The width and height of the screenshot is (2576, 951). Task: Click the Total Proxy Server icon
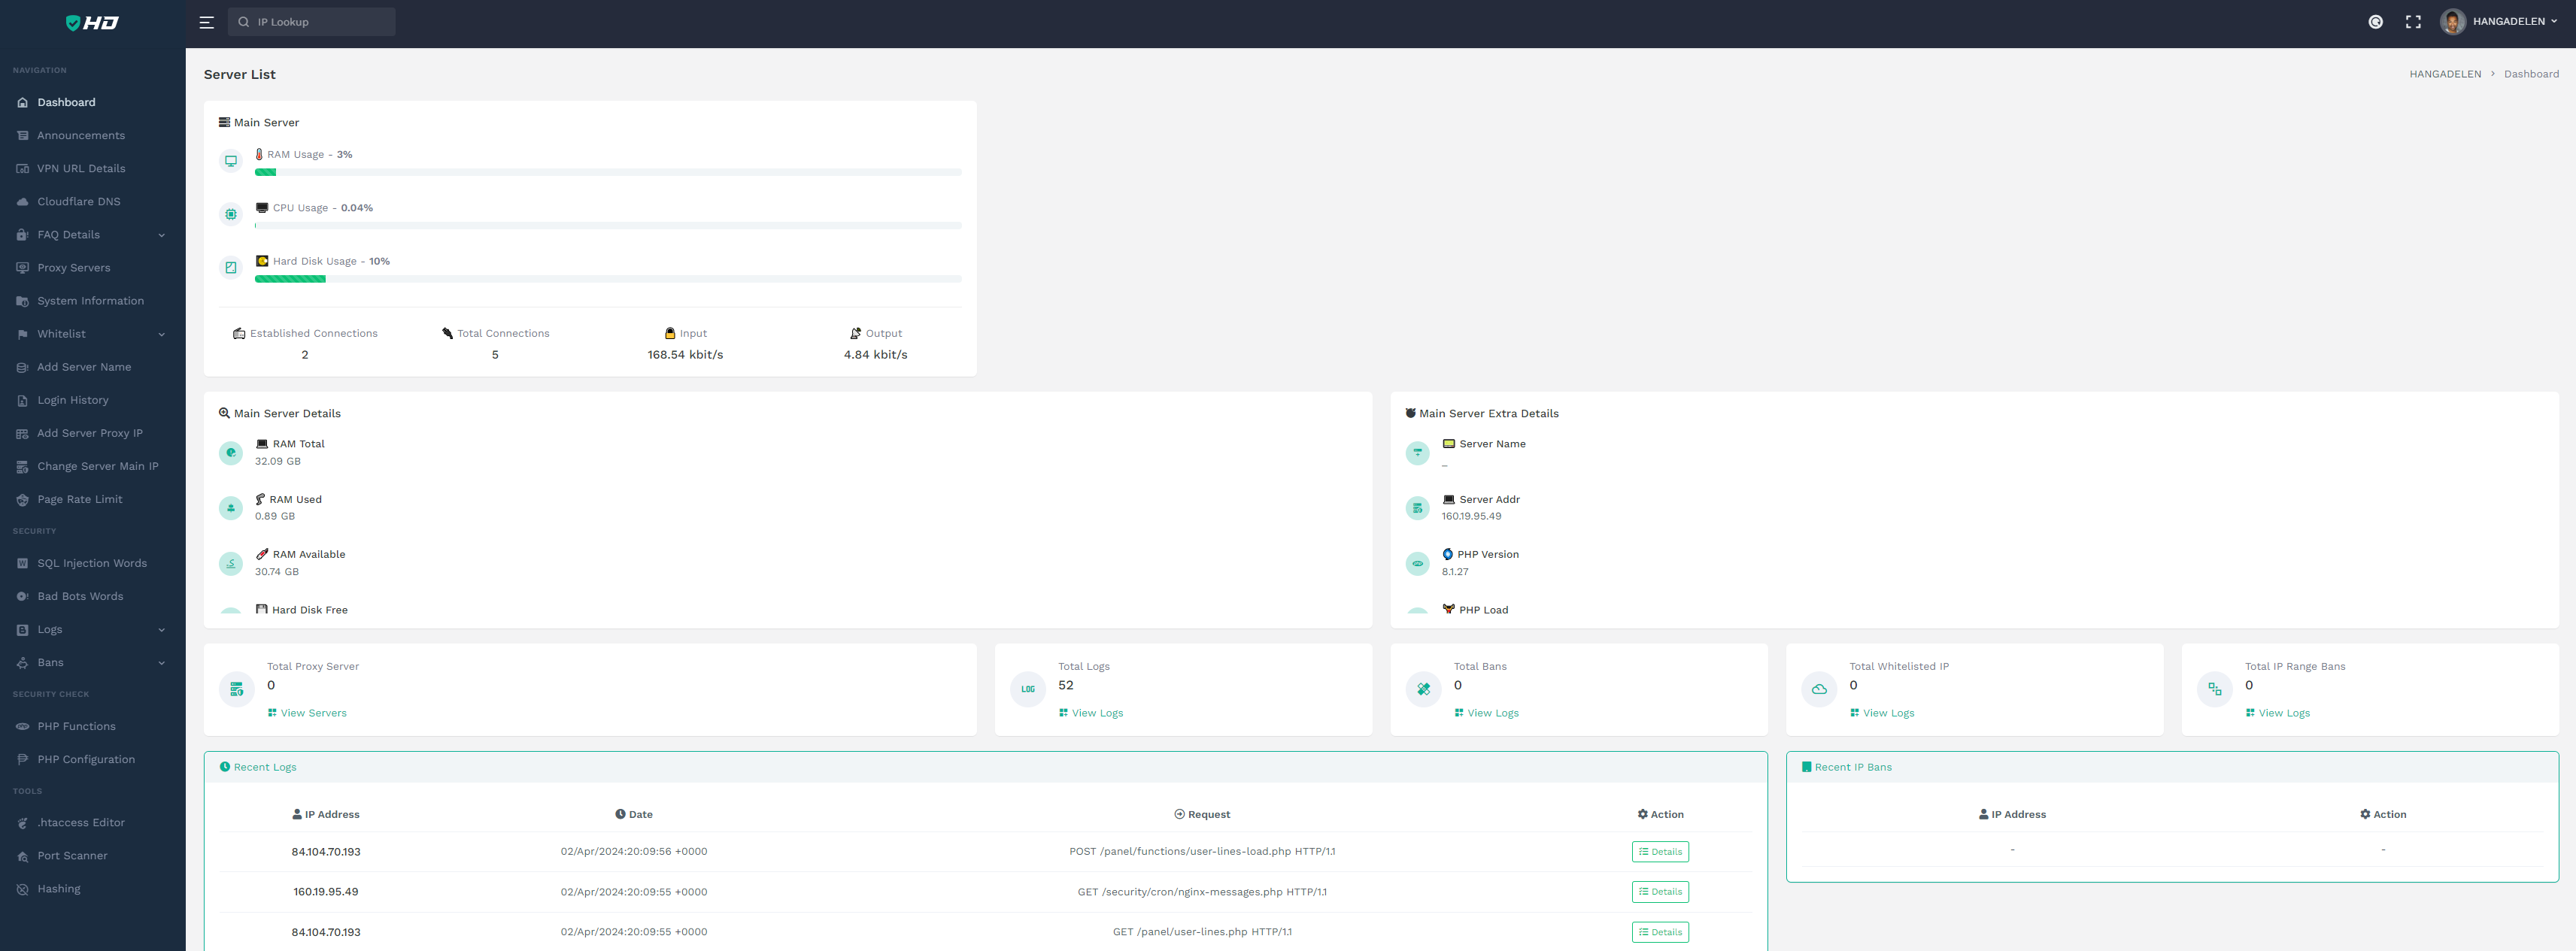coord(237,689)
